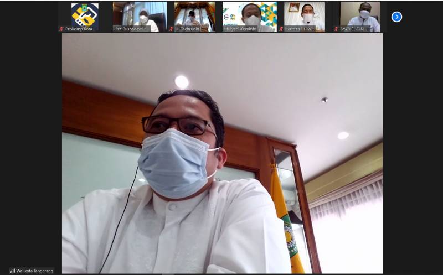
Task: Select Herman Suwarman's video thumbnail
Action: pos(305,14)
